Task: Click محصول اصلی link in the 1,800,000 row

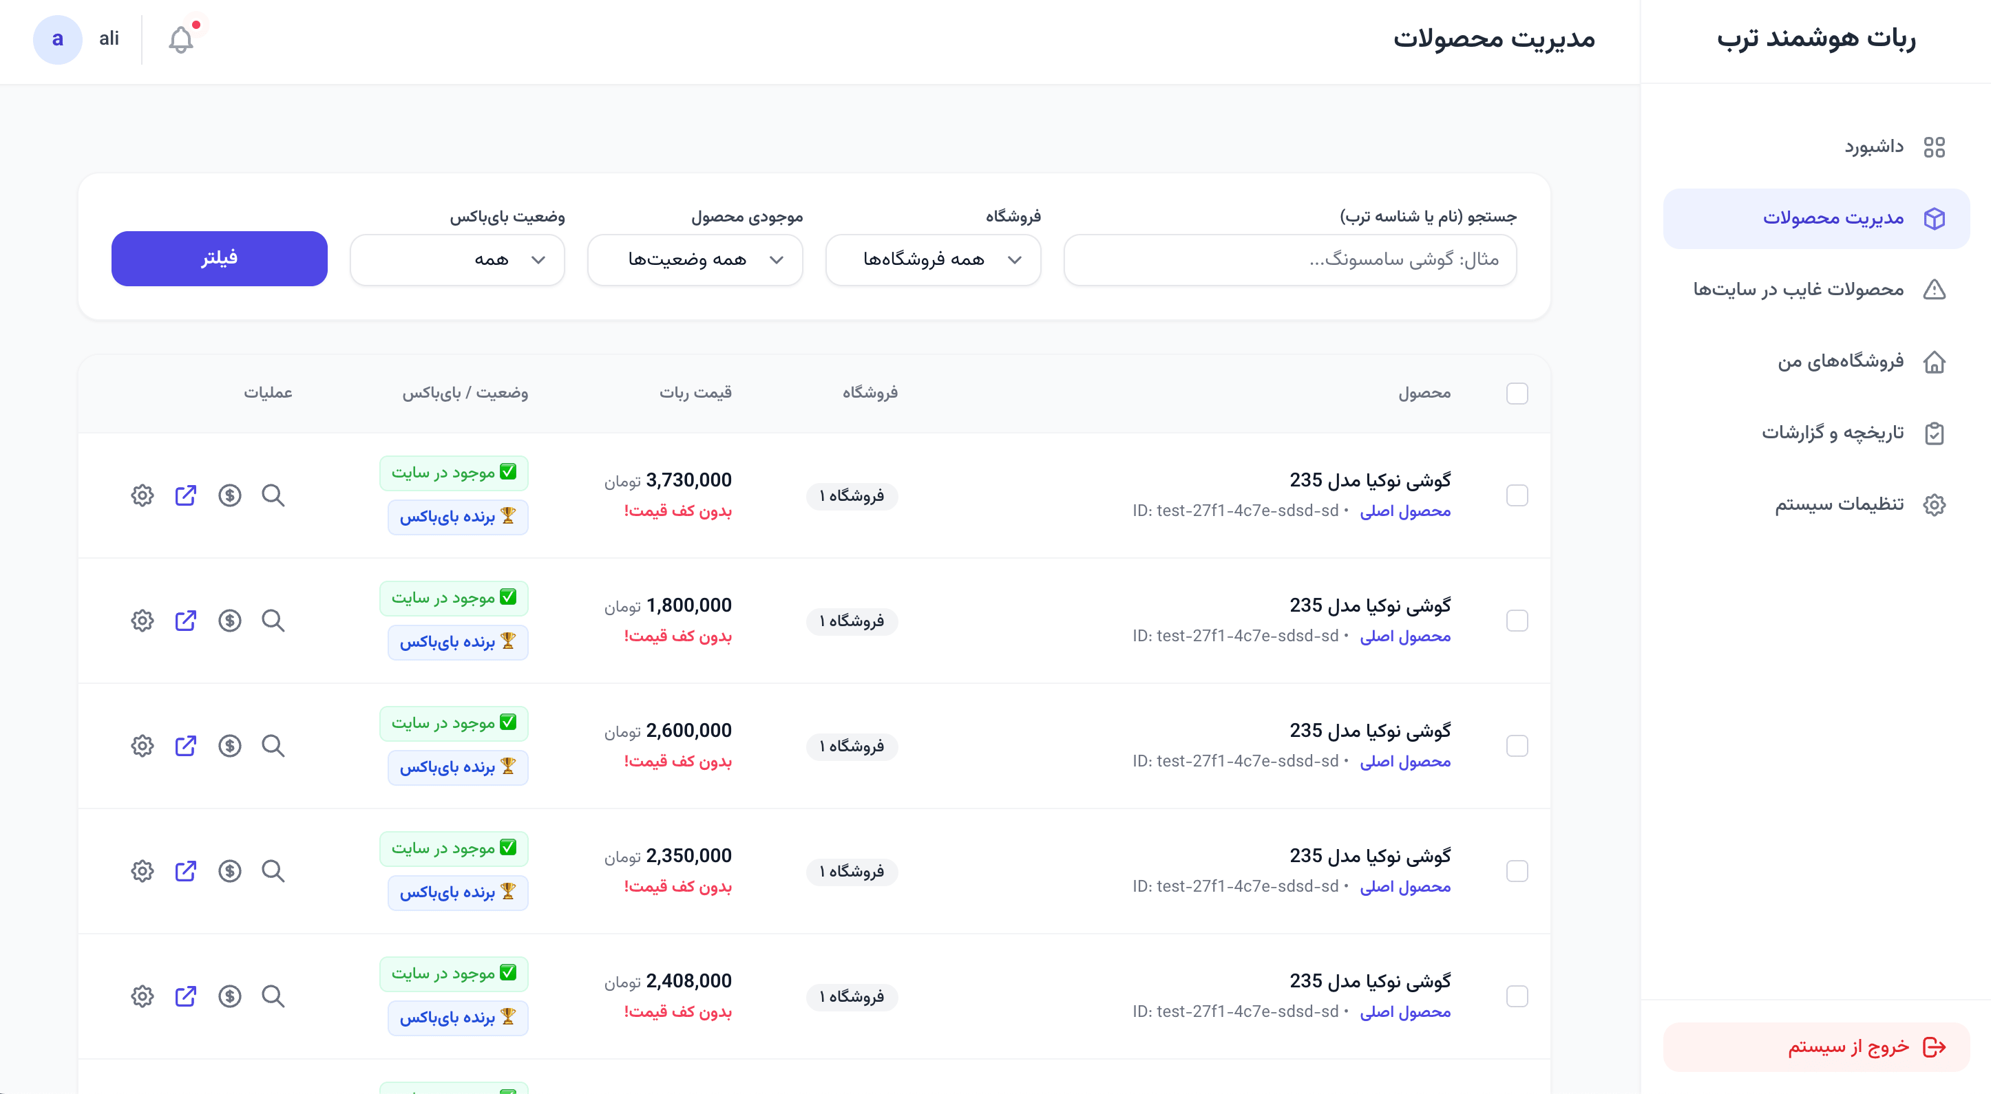Action: tap(1405, 636)
